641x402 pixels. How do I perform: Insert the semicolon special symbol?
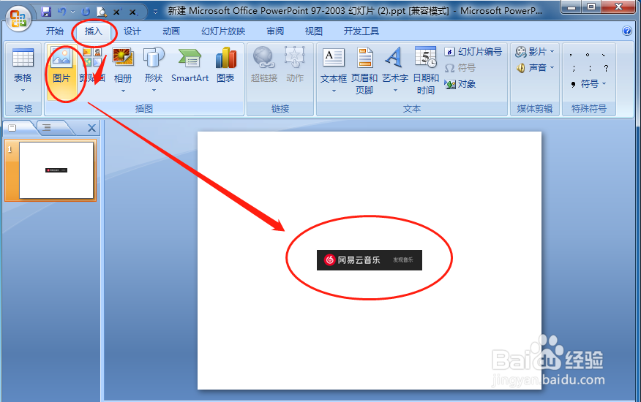[x=574, y=68]
